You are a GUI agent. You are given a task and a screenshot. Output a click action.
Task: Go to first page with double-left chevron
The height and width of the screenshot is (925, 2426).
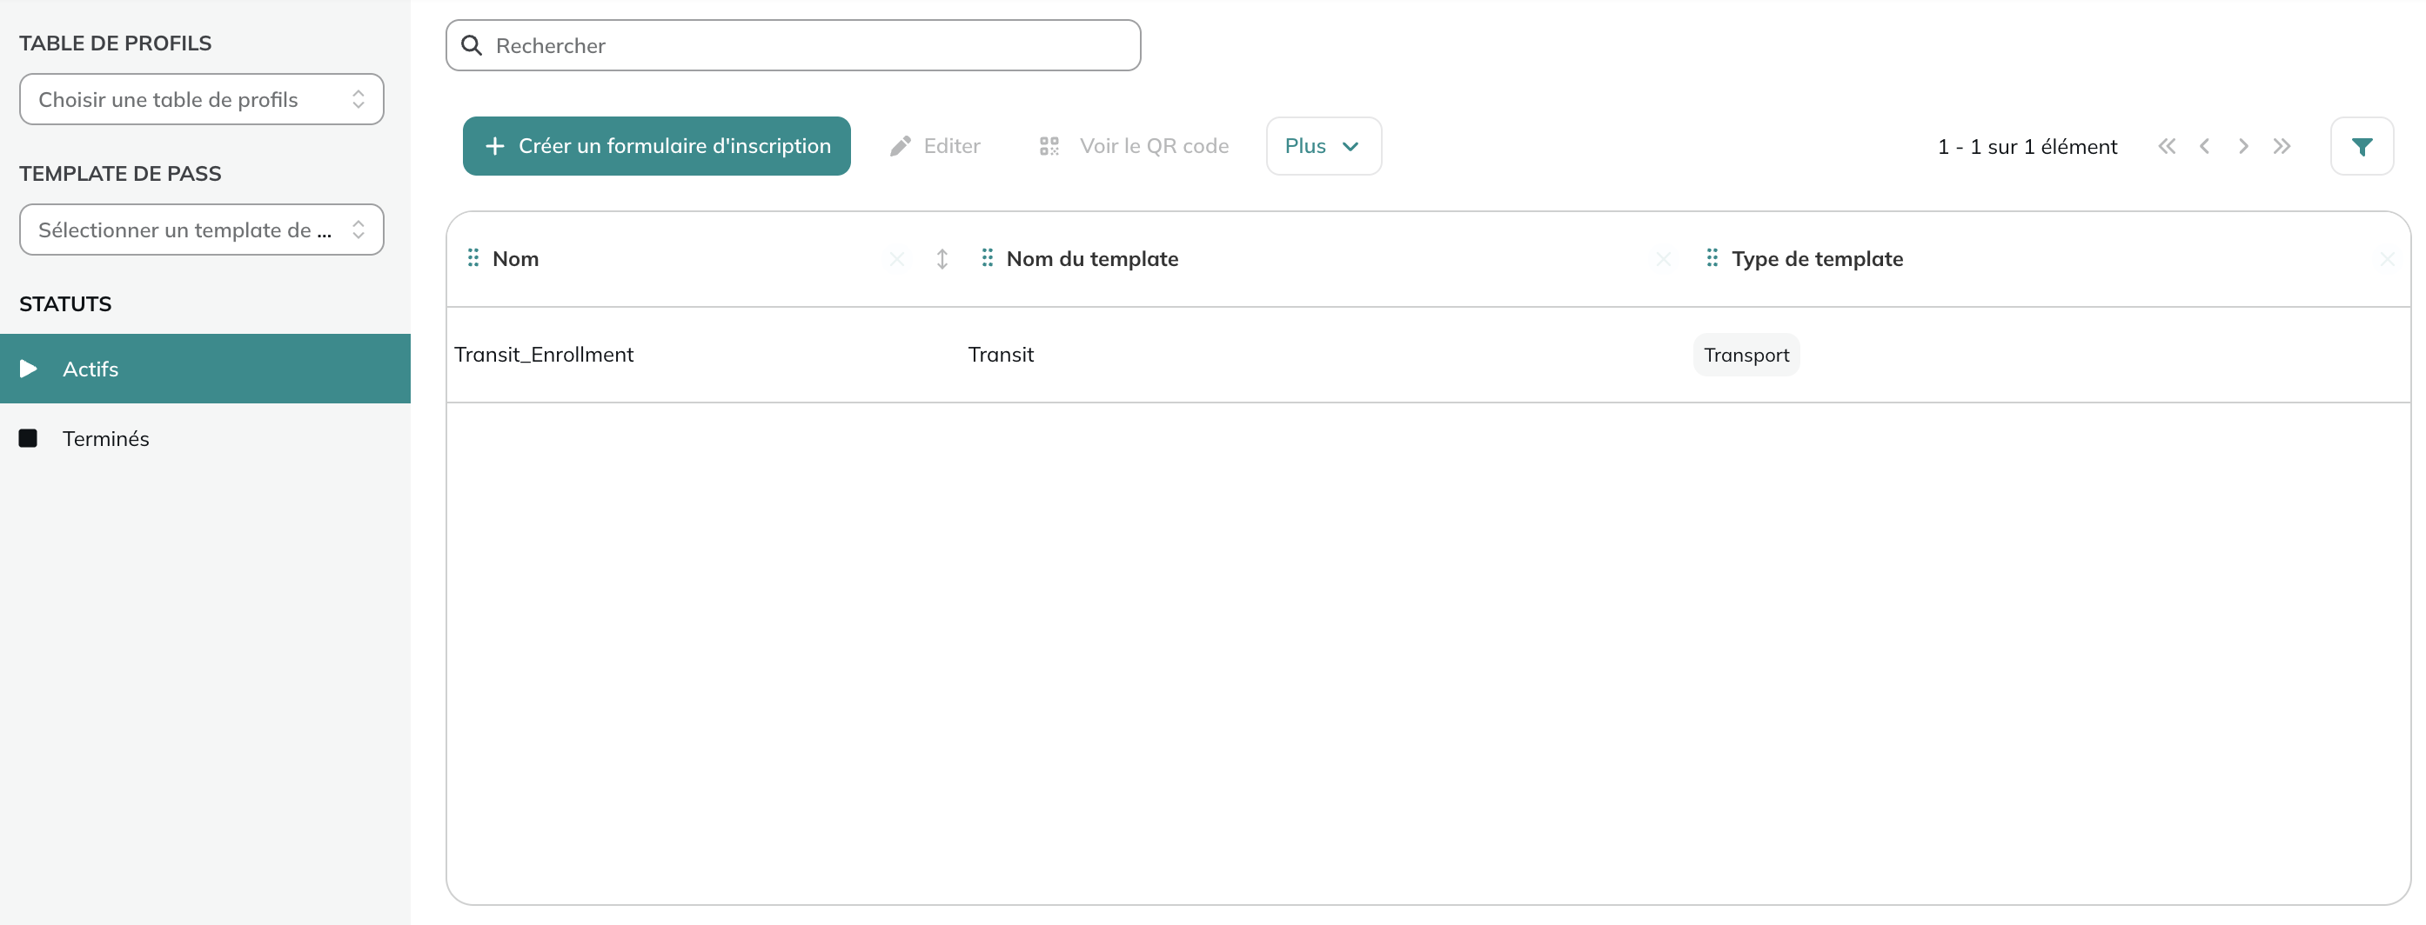coord(2167,146)
